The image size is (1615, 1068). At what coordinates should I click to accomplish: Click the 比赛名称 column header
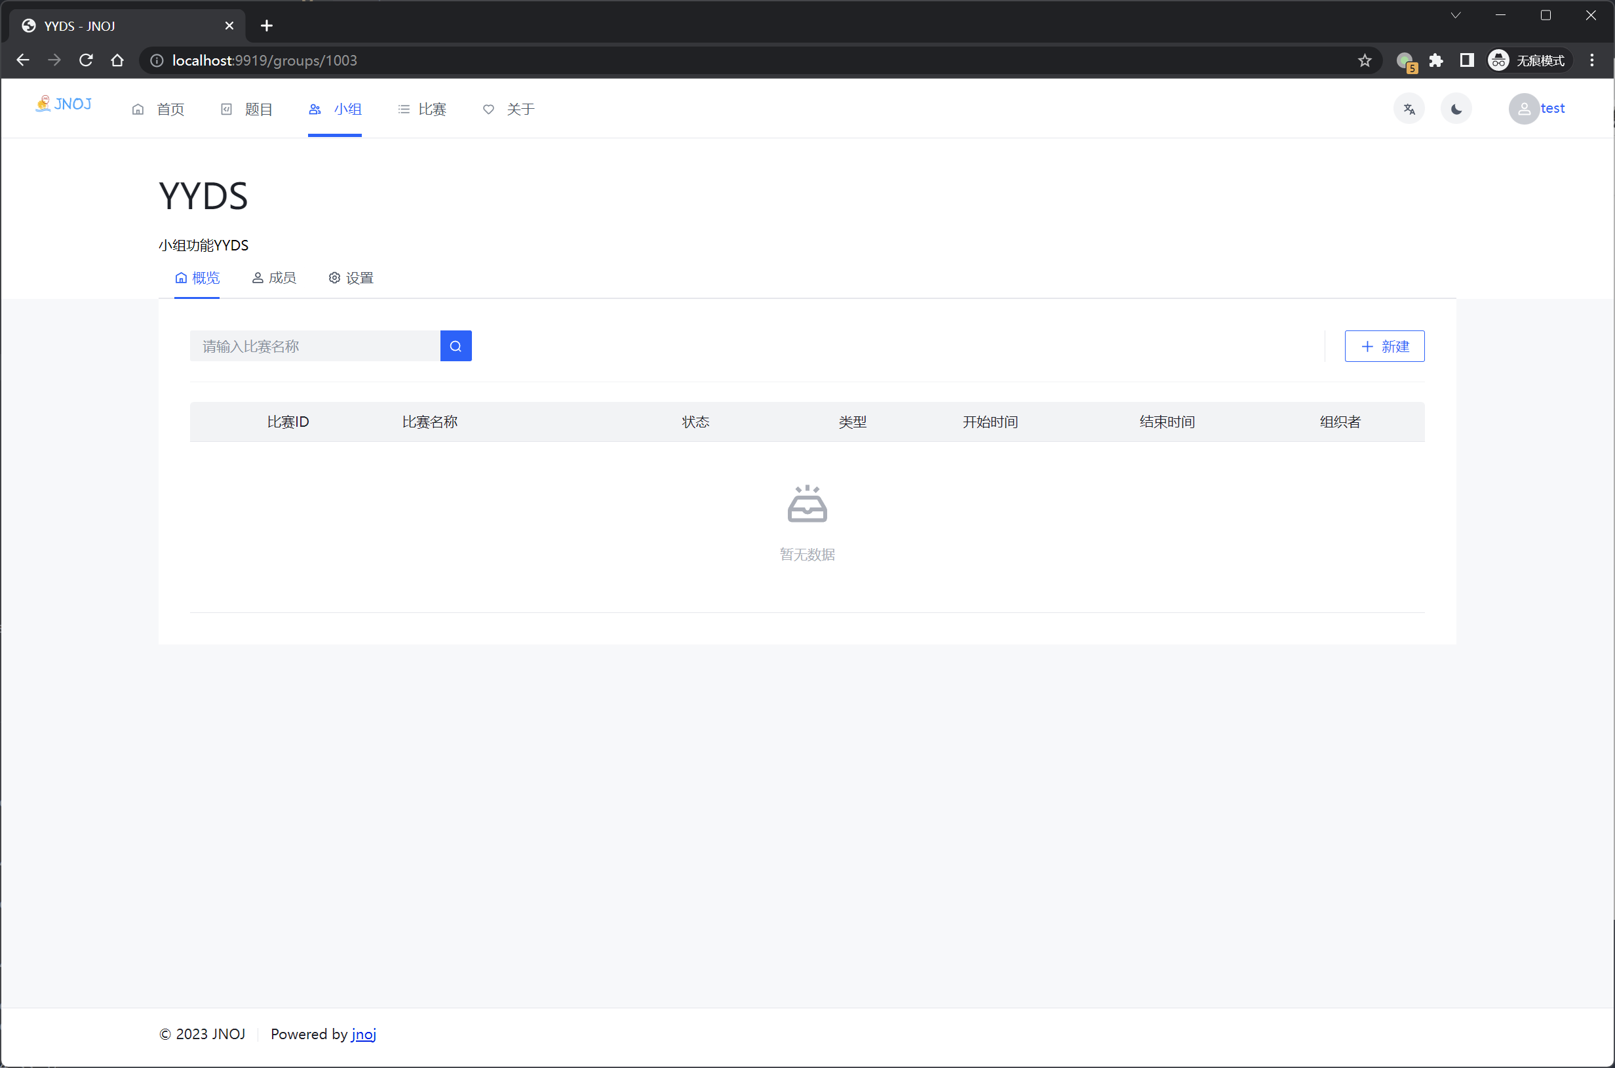coord(429,422)
